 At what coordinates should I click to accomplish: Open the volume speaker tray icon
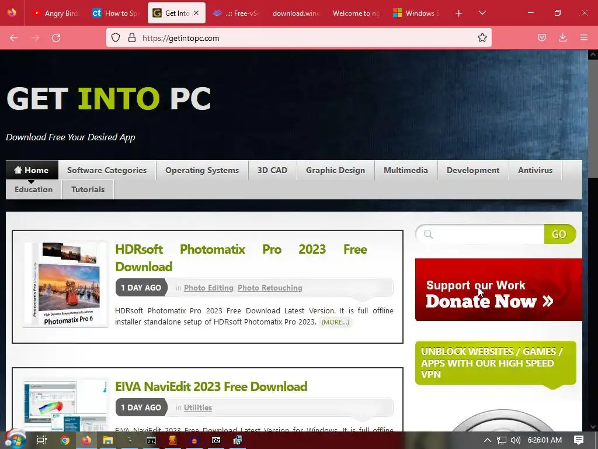[515, 440]
